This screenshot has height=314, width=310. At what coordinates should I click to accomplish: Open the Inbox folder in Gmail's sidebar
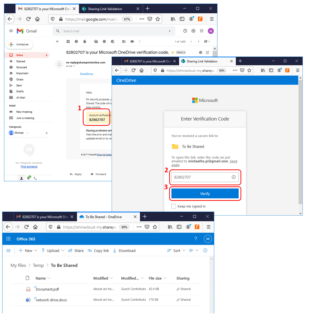pyautogui.click(x=27, y=55)
